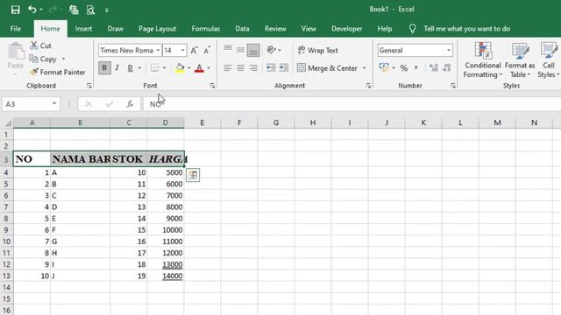This screenshot has width=561, height=315.
Task: Open text orientation options
Action: tap(273, 50)
